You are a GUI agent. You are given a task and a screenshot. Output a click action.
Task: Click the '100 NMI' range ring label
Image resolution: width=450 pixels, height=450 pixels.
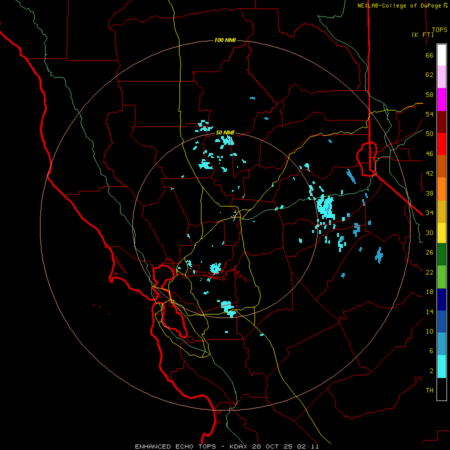pyautogui.click(x=225, y=40)
